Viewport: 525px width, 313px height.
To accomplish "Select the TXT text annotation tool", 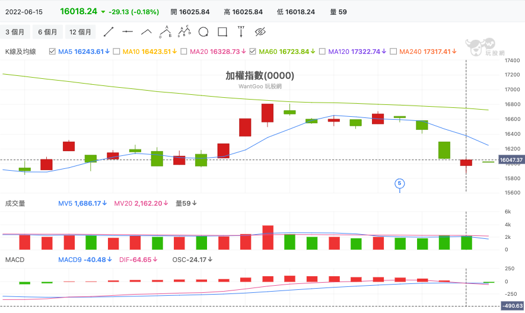I will (241, 31).
